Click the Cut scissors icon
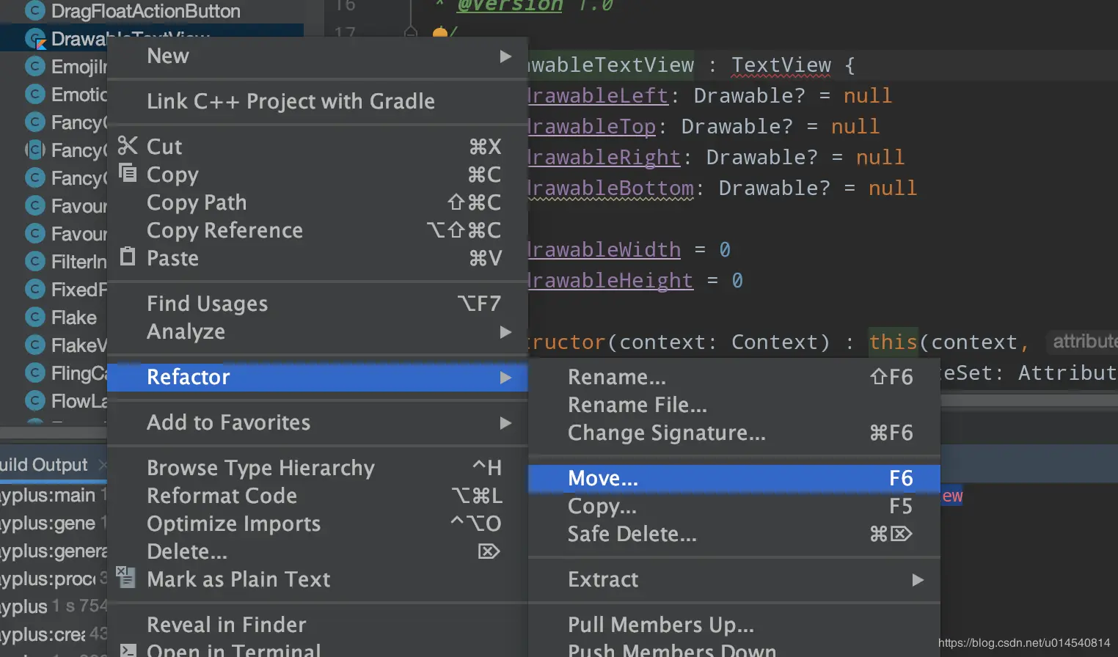Image resolution: width=1118 pixels, height=657 pixels. click(x=128, y=146)
